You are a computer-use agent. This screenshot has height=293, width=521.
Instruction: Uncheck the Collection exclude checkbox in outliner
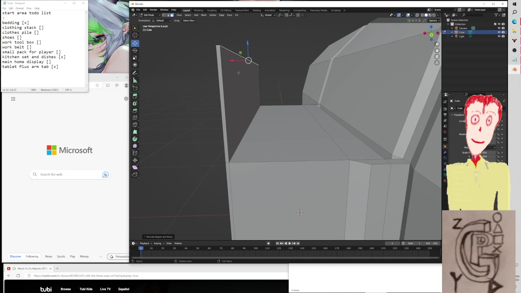(495, 24)
